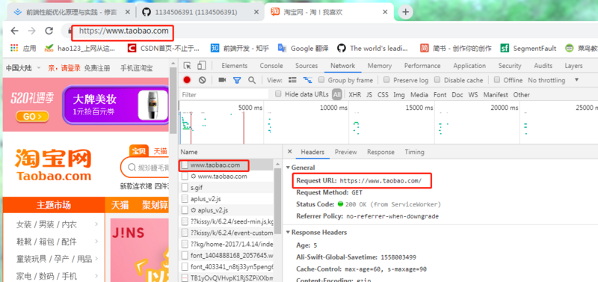Click the browser back arrow
598x282 pixels.
(x=14, y=31)
